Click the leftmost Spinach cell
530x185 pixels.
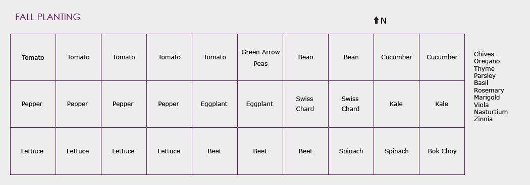[351, 151]
